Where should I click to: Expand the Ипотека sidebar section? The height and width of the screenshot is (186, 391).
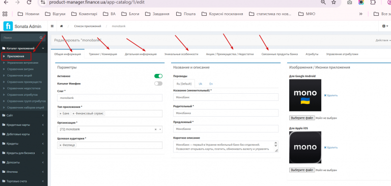[24, 172]
